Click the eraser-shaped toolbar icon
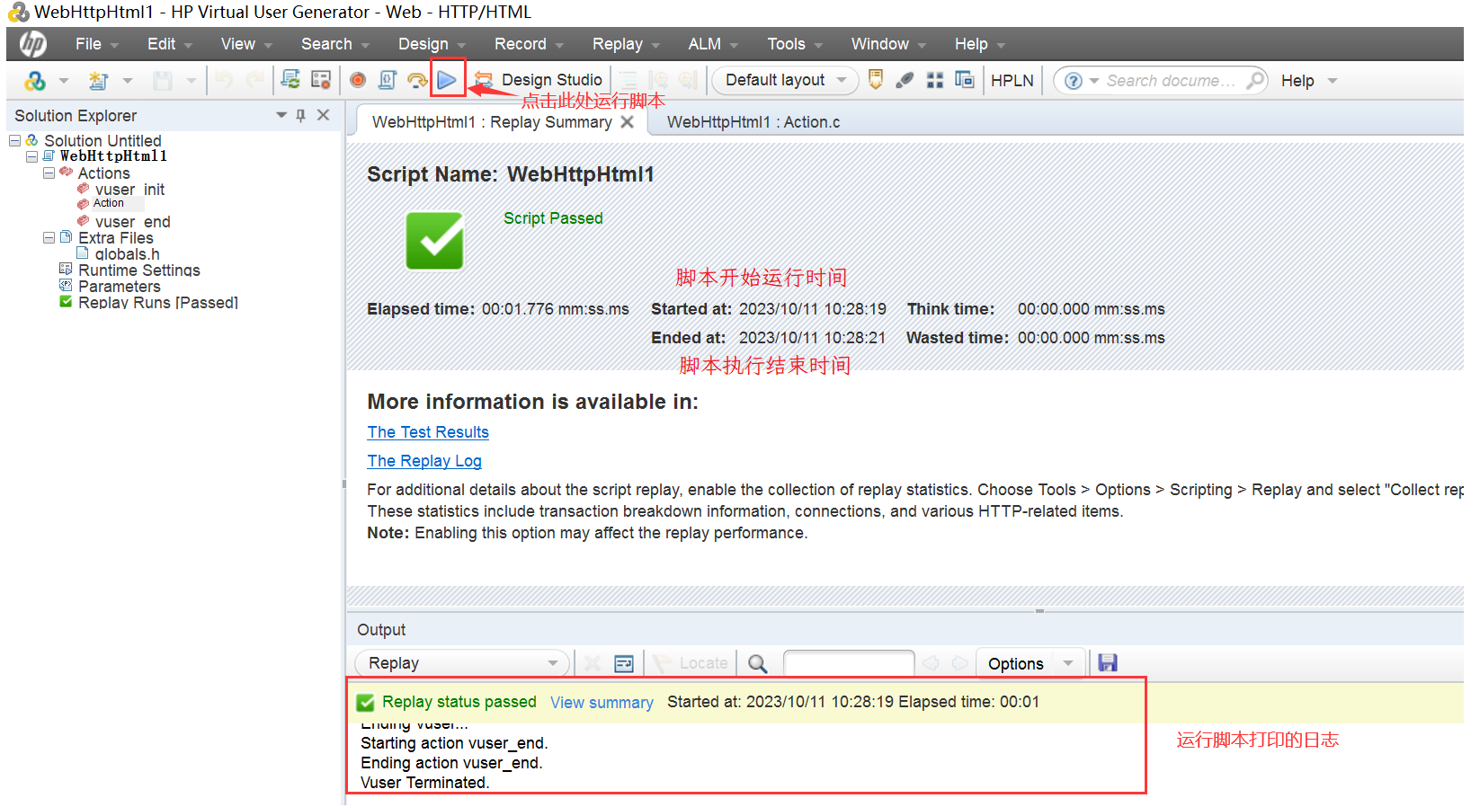Viewport: 1471px width, 807px height. [x=905, y=80]
